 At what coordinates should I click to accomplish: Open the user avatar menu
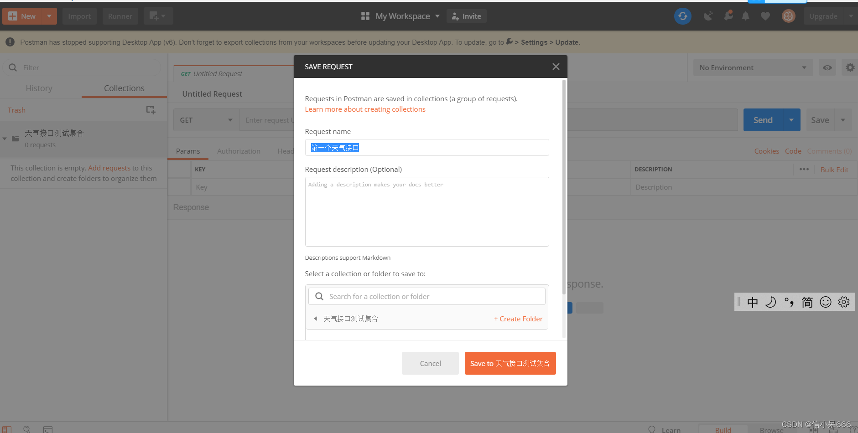[x=788, y=16]
